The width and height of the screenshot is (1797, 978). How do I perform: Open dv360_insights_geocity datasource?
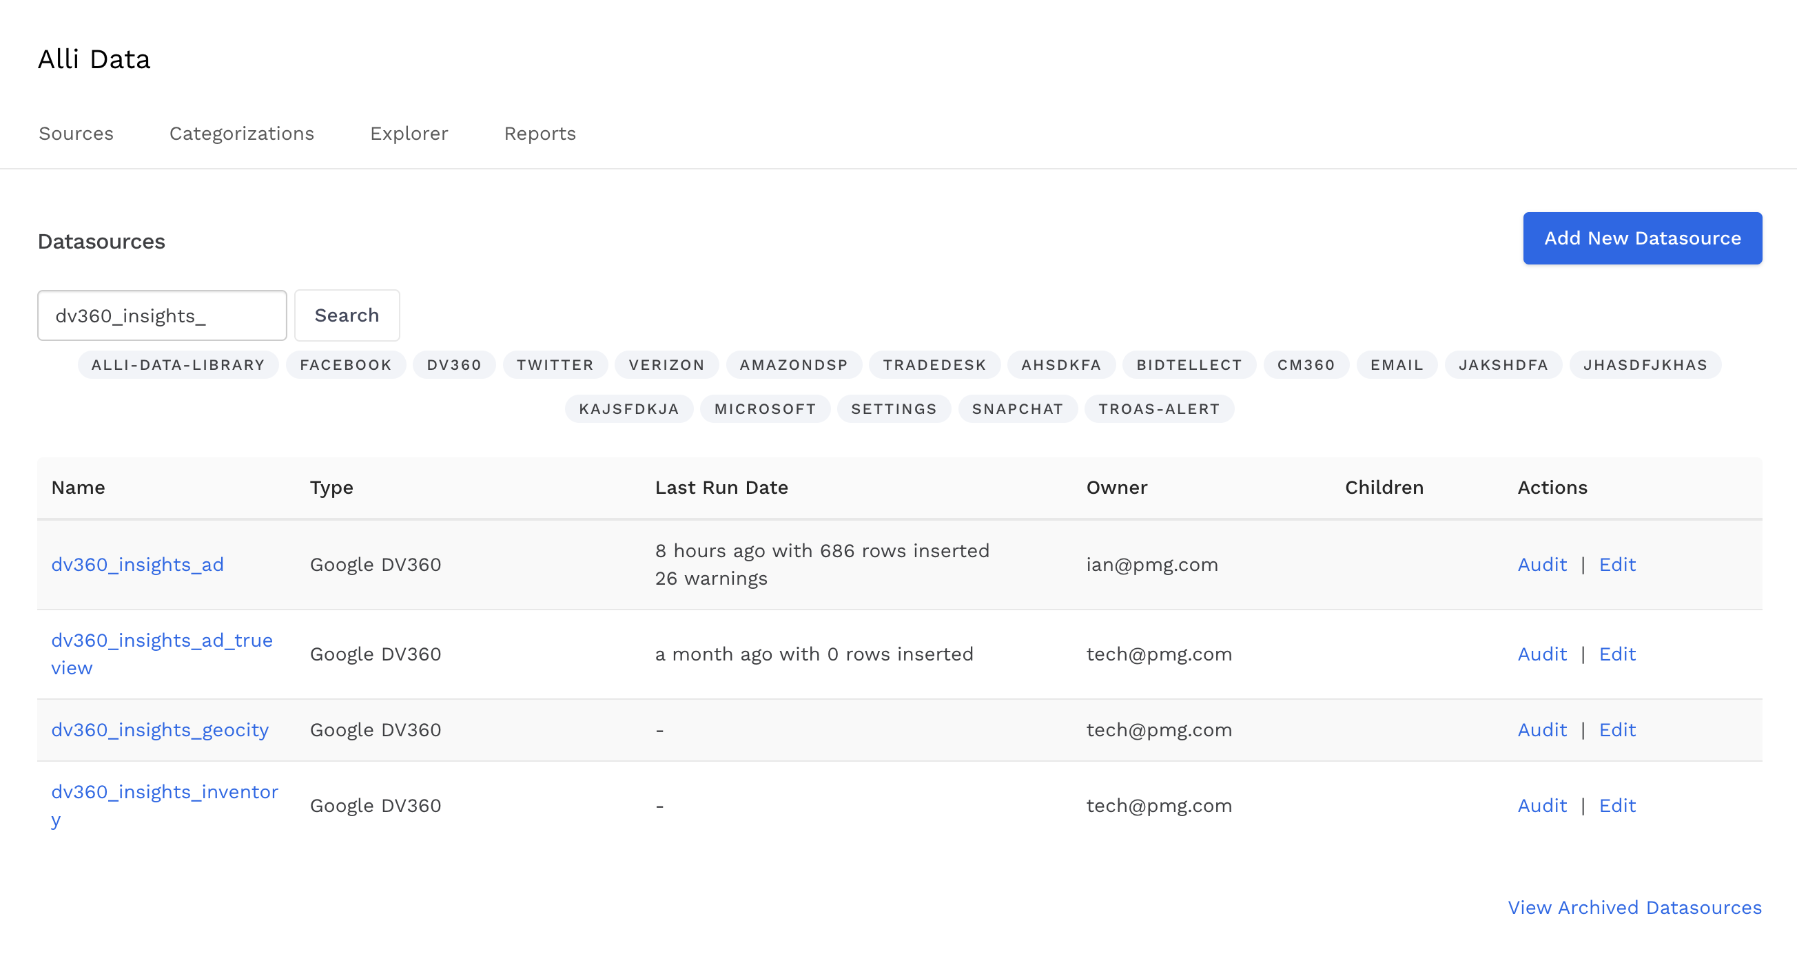(160, 730)
